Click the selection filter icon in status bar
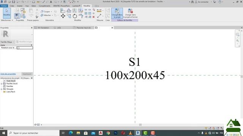 (206, 128)
